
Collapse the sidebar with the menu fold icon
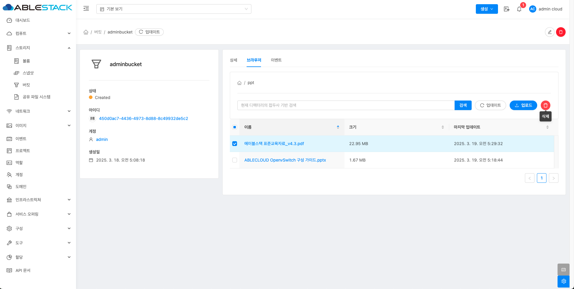pyautogui.click(x=86, y=9)
